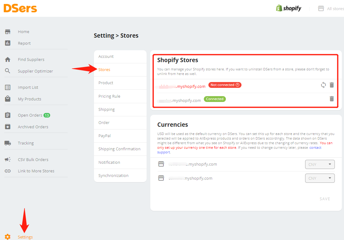Open the Shipping Confirmation tab
This screenshot has height=240, width=344.
[120, 149]
